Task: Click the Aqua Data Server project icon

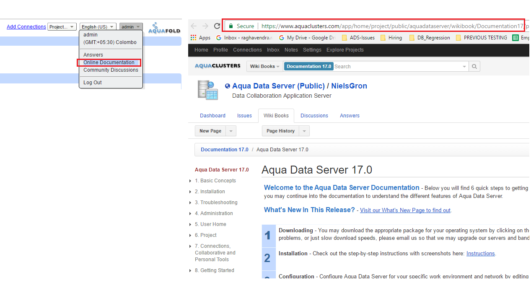Action: (x=208, y=90)
